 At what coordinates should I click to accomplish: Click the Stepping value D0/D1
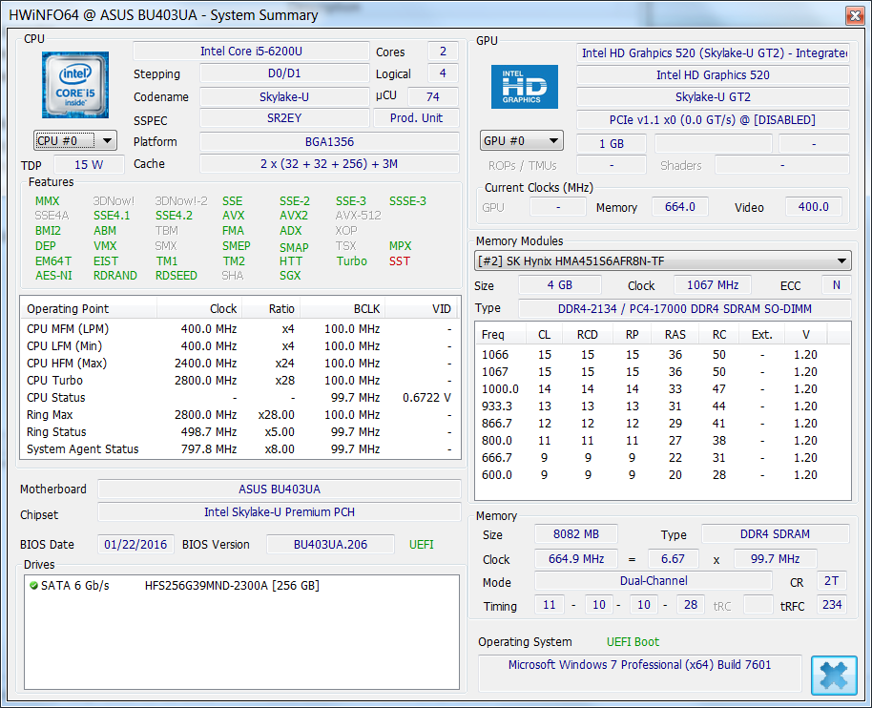(284, 73)
